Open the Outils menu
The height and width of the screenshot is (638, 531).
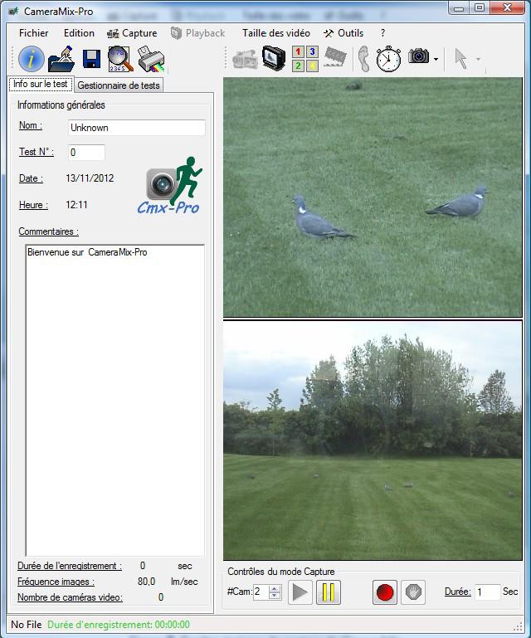pyautogui.click(x=343, y=33)
